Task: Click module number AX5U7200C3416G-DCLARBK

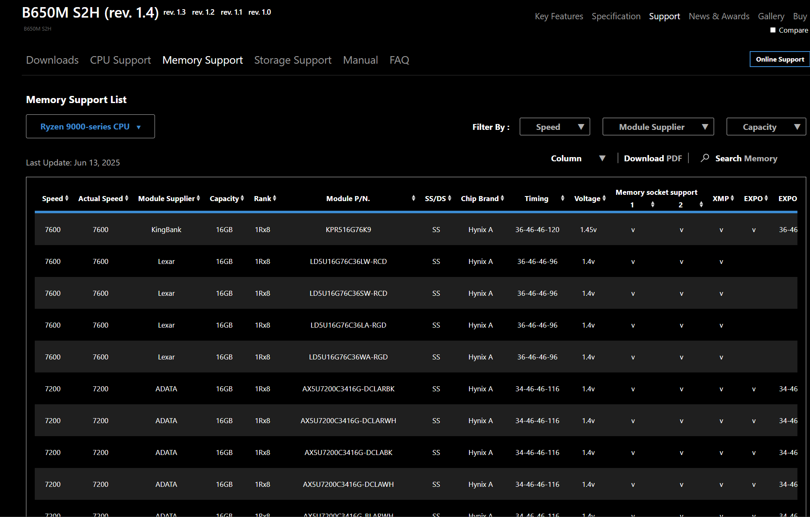Action: point(348,389)
